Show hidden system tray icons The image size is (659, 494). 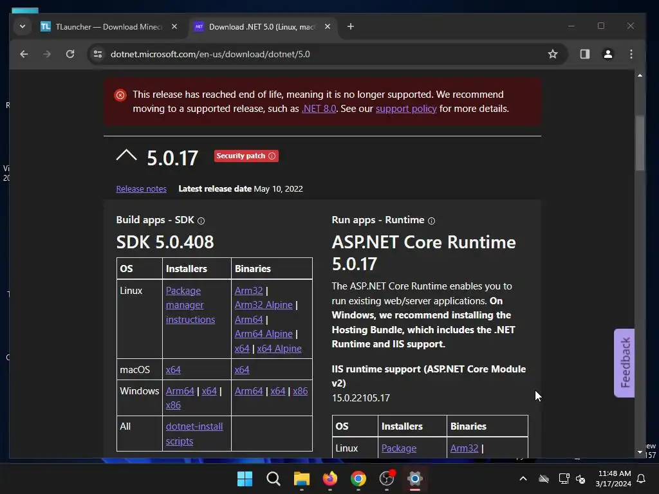[x=523, y=479]
